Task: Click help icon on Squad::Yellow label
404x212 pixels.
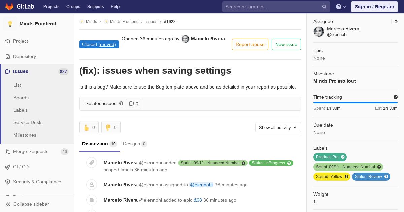Action: point(346,177)
